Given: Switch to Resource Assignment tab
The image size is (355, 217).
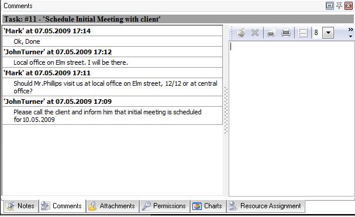Looking at the screenshot, I should click(266, 206).
